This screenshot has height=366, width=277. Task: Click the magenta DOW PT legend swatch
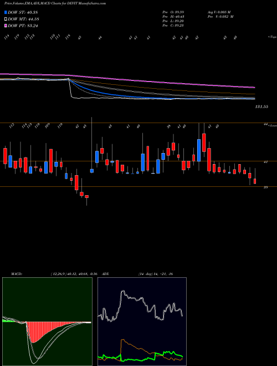pos(6,26)
